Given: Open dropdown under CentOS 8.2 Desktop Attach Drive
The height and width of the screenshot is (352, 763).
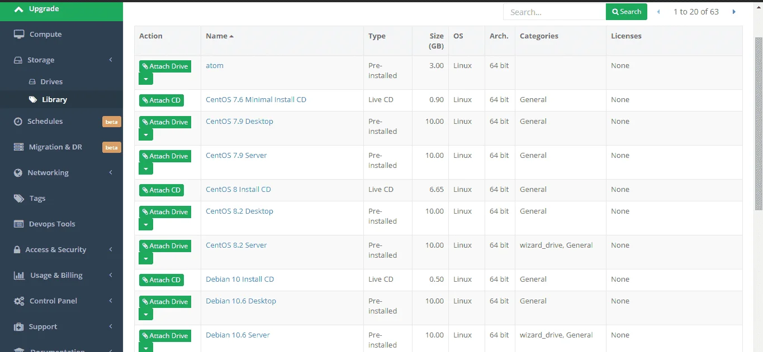Looking at the screenshot, I should click(x=146, y=225).
